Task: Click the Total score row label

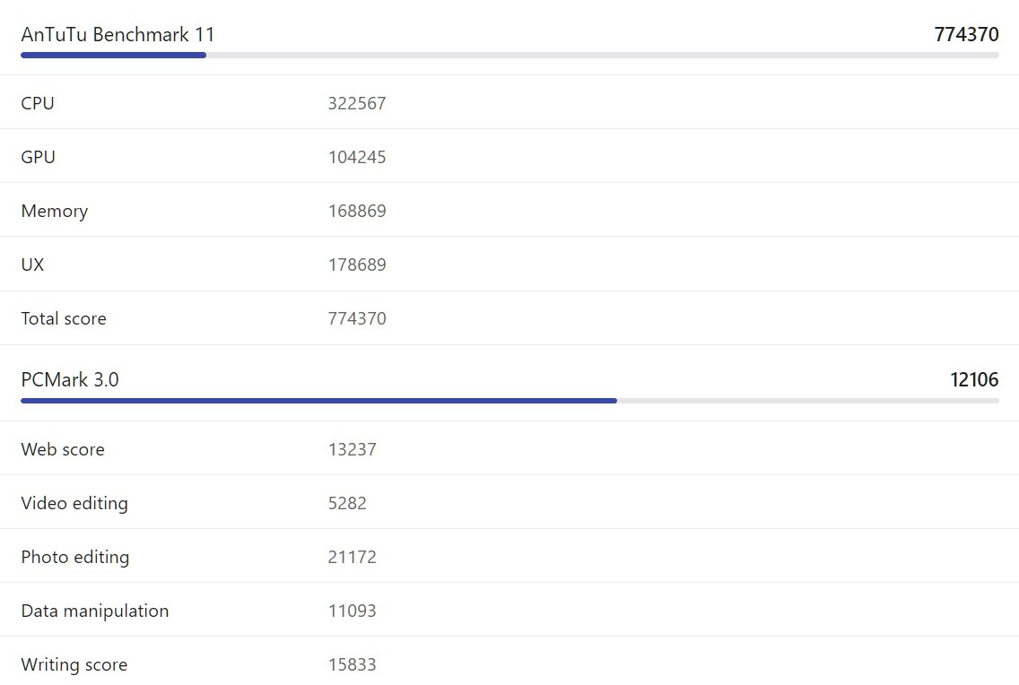Action: coord(64,318)
